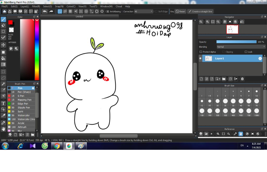Add a layer folder icon
This screenshot has height=172, width=267.
click(x=224, y=79)
